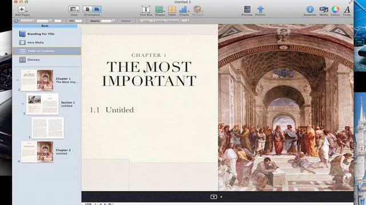Select the Inline placement button

(146, 21)
